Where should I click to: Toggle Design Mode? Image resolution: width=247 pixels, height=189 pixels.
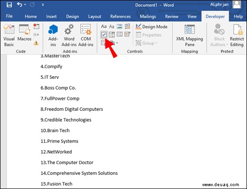(x=151, y=27)
